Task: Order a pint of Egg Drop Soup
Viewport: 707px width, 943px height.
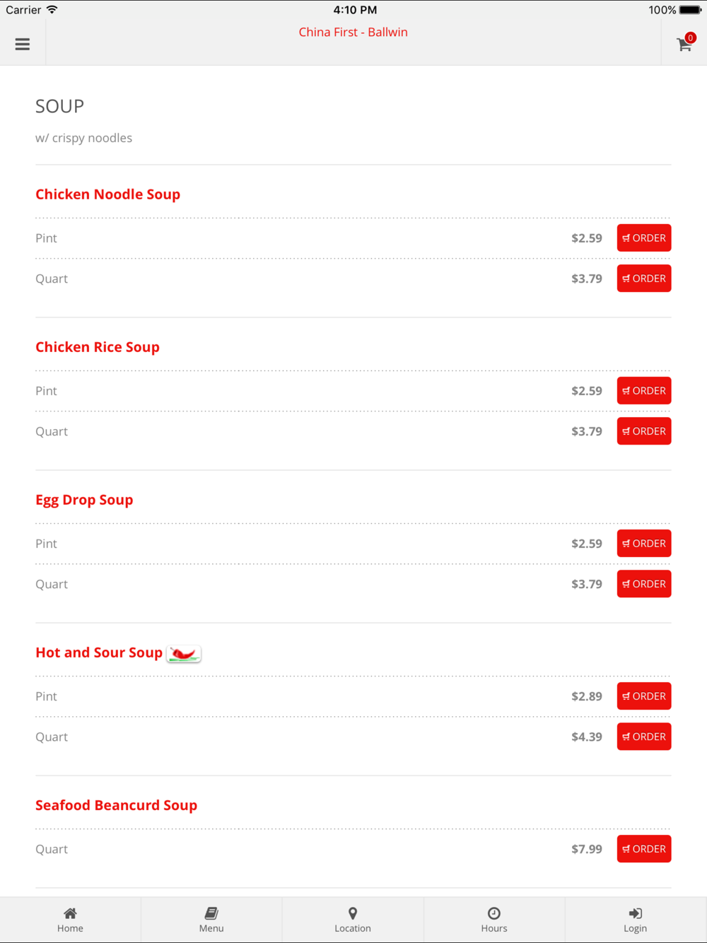Action: tap(643, 544)
